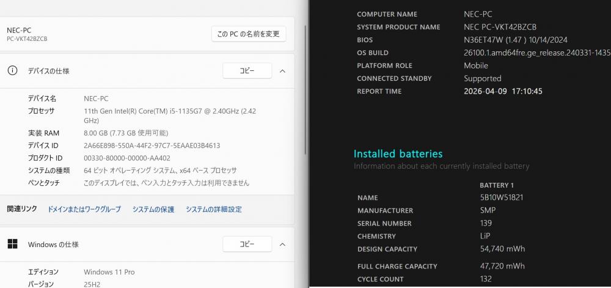The width and height of the screenshot is (611, 288).
Task: Select computer name NEC-PC in battery report
Action: tap(478, 14)
